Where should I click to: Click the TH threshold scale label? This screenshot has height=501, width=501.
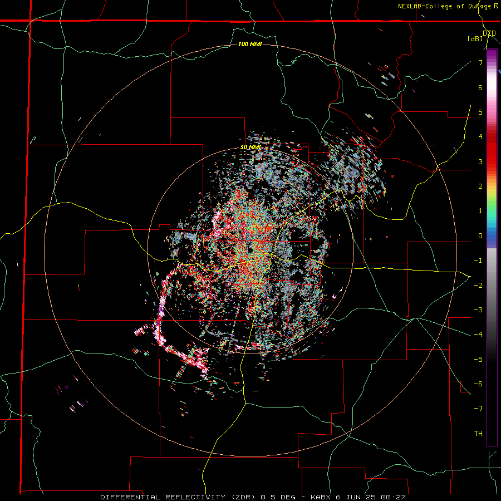(478, 434)
